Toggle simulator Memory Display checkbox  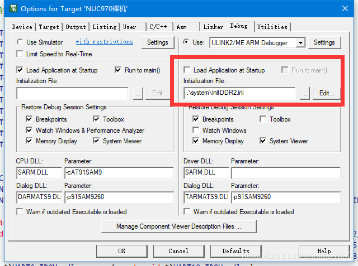[x=29, y=141]
